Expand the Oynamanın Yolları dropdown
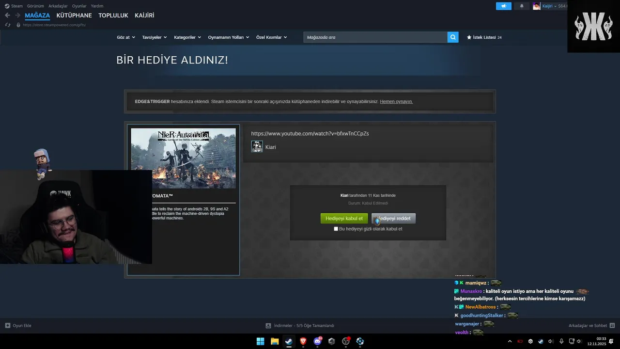Screen dimensions: 620x349 (x=229, y=37)
